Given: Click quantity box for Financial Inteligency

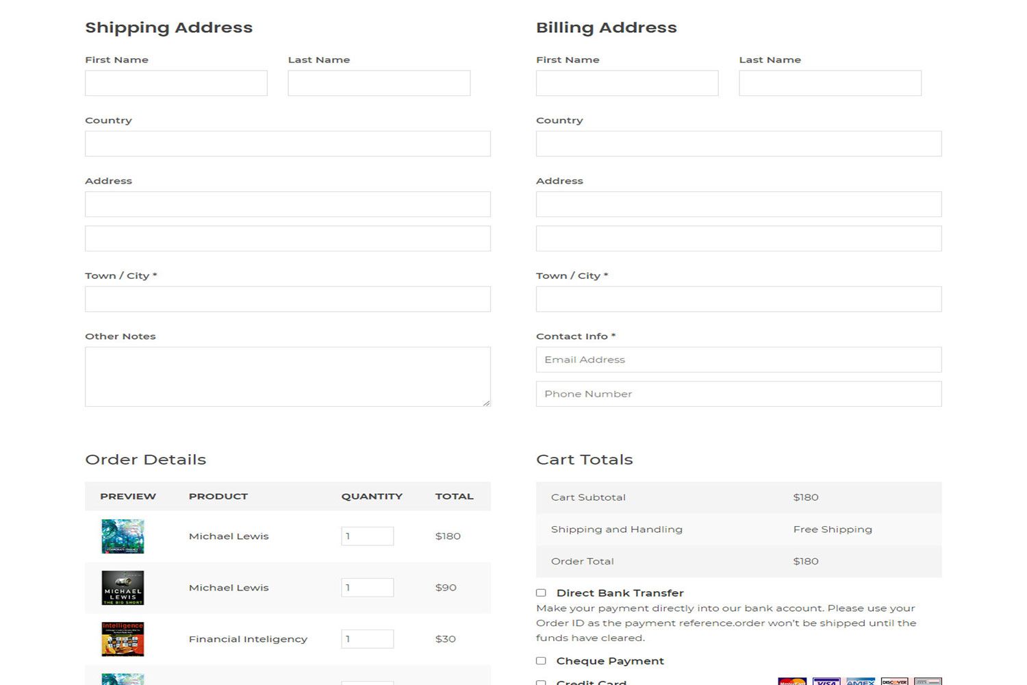Looking at the screenshot, I should [x=367, y=639].
